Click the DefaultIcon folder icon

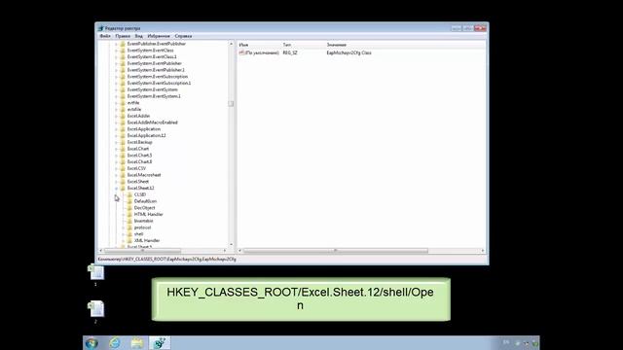point(129,201)
